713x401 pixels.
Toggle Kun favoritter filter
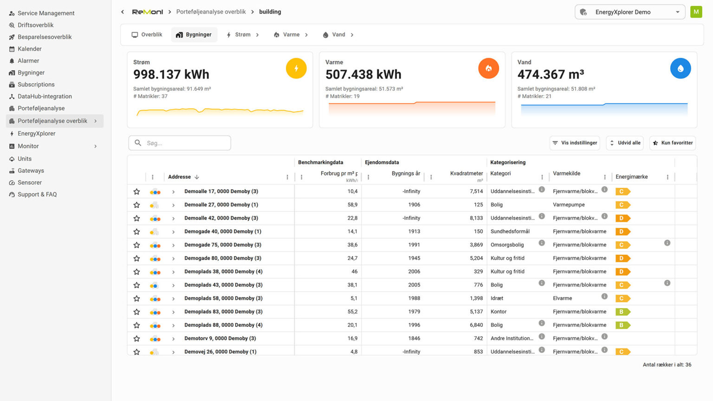[672, 143]
